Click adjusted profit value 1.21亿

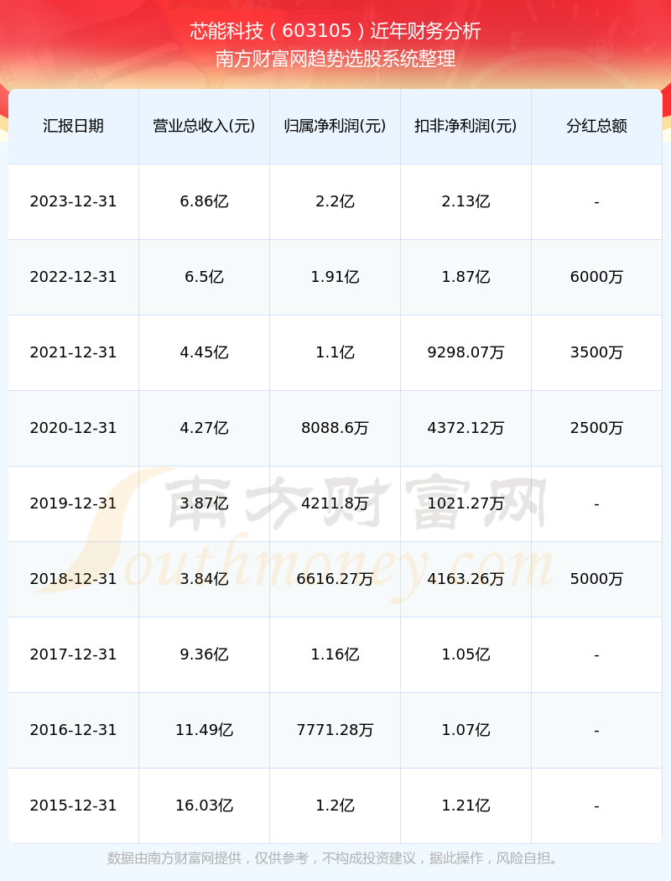(x=466, y=805)
